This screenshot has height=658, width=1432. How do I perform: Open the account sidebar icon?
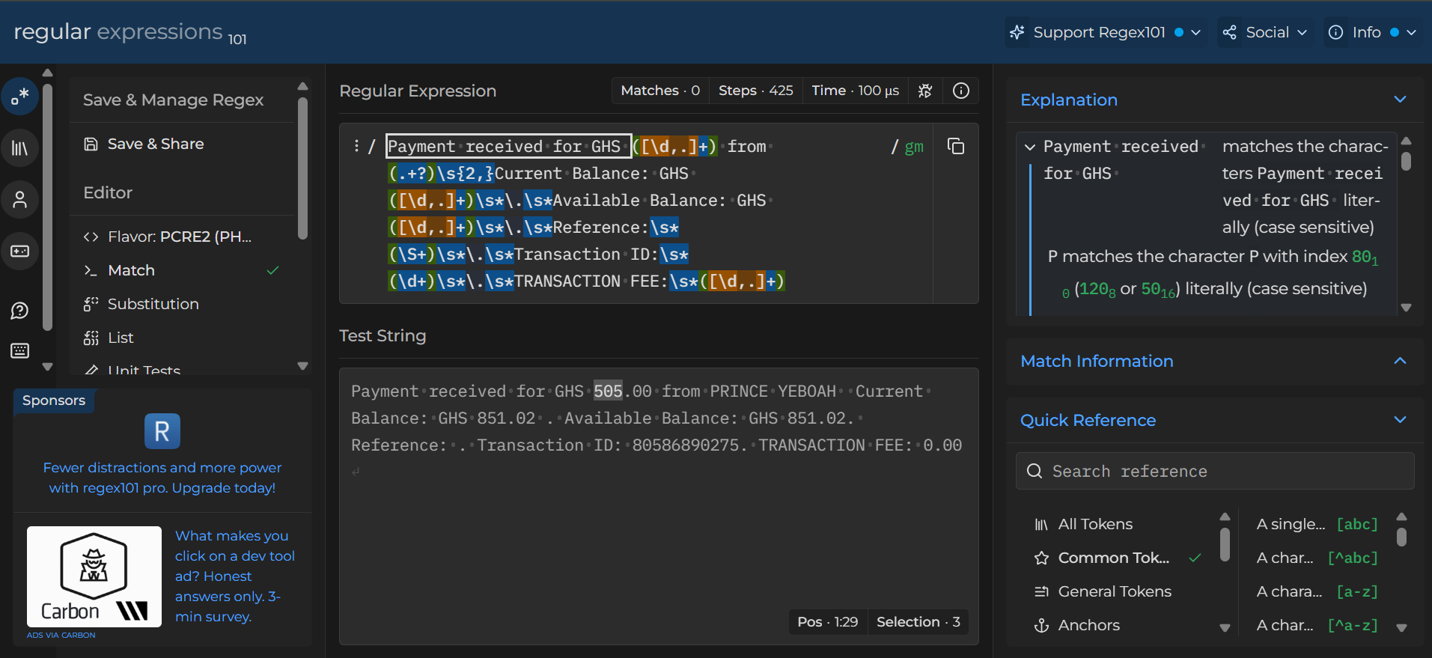[20, 200]
